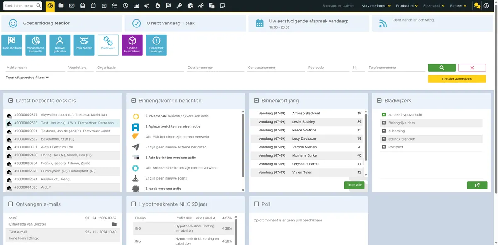Open the telescope icon in top toolbar
498x245 pixels.
coord(201,6)
